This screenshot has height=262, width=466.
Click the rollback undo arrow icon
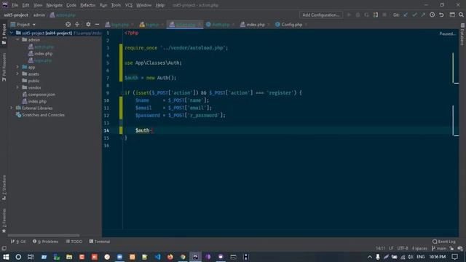click(x=441, y=15)
